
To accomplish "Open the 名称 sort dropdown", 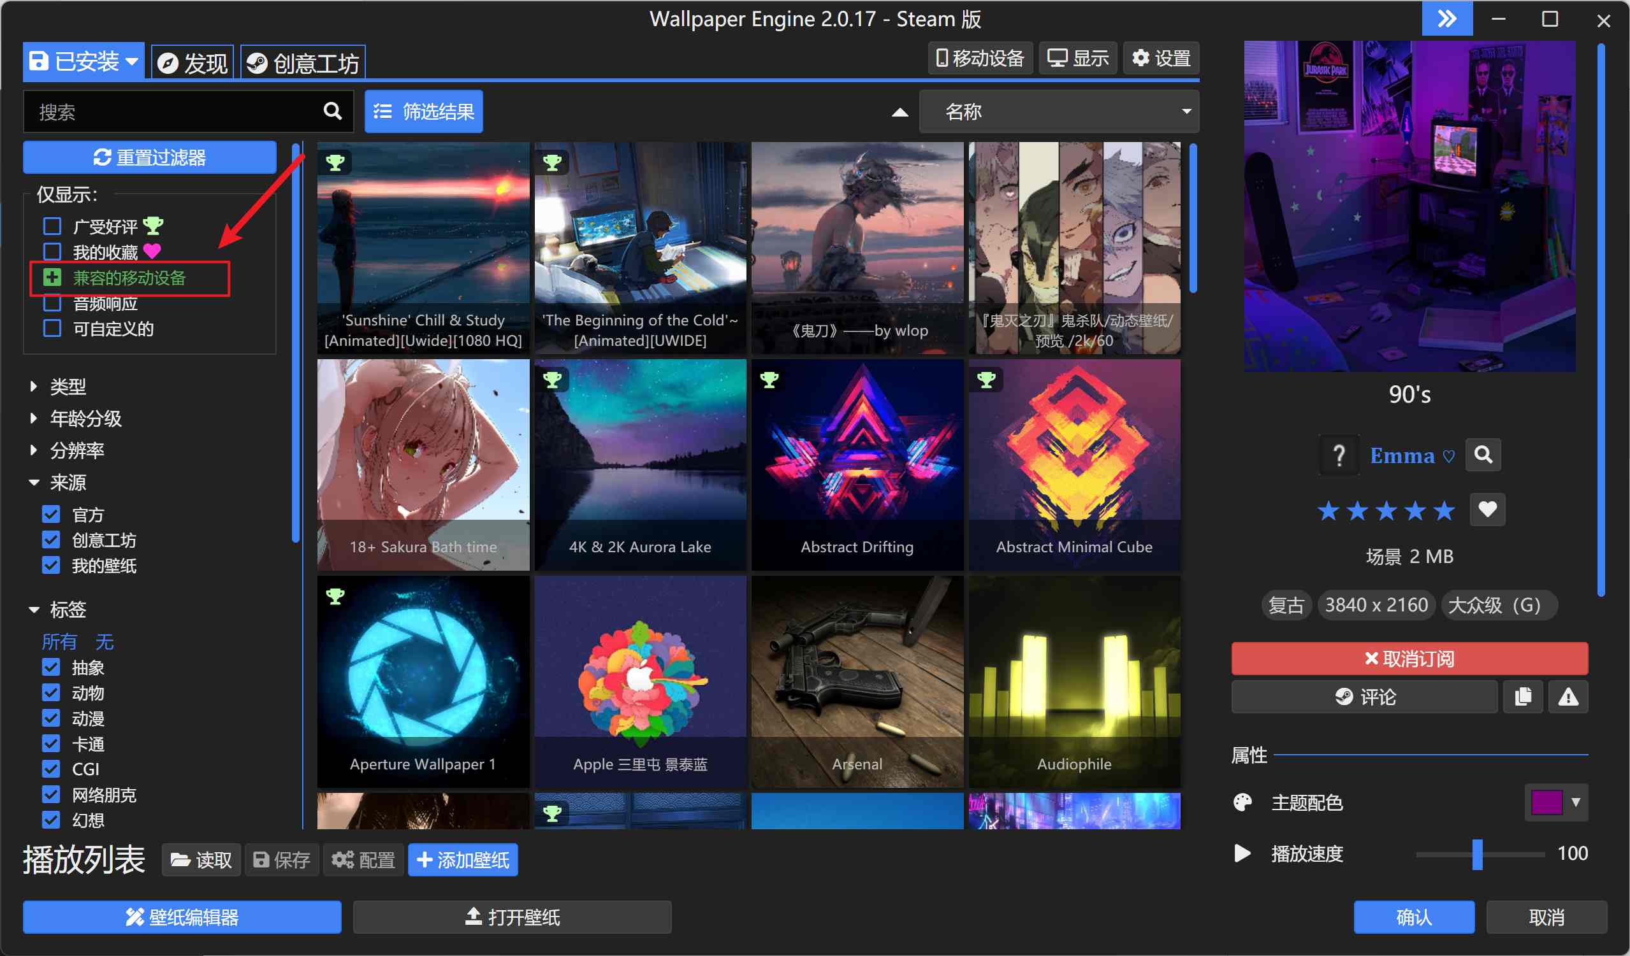I will pos(1059,111).
